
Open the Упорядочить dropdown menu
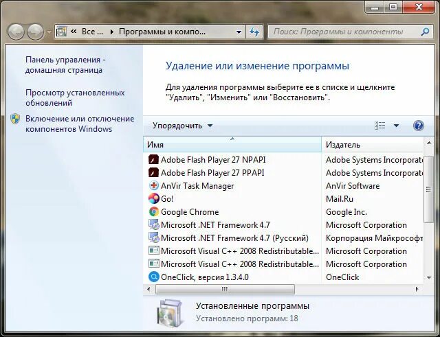[x=182, y=126]
